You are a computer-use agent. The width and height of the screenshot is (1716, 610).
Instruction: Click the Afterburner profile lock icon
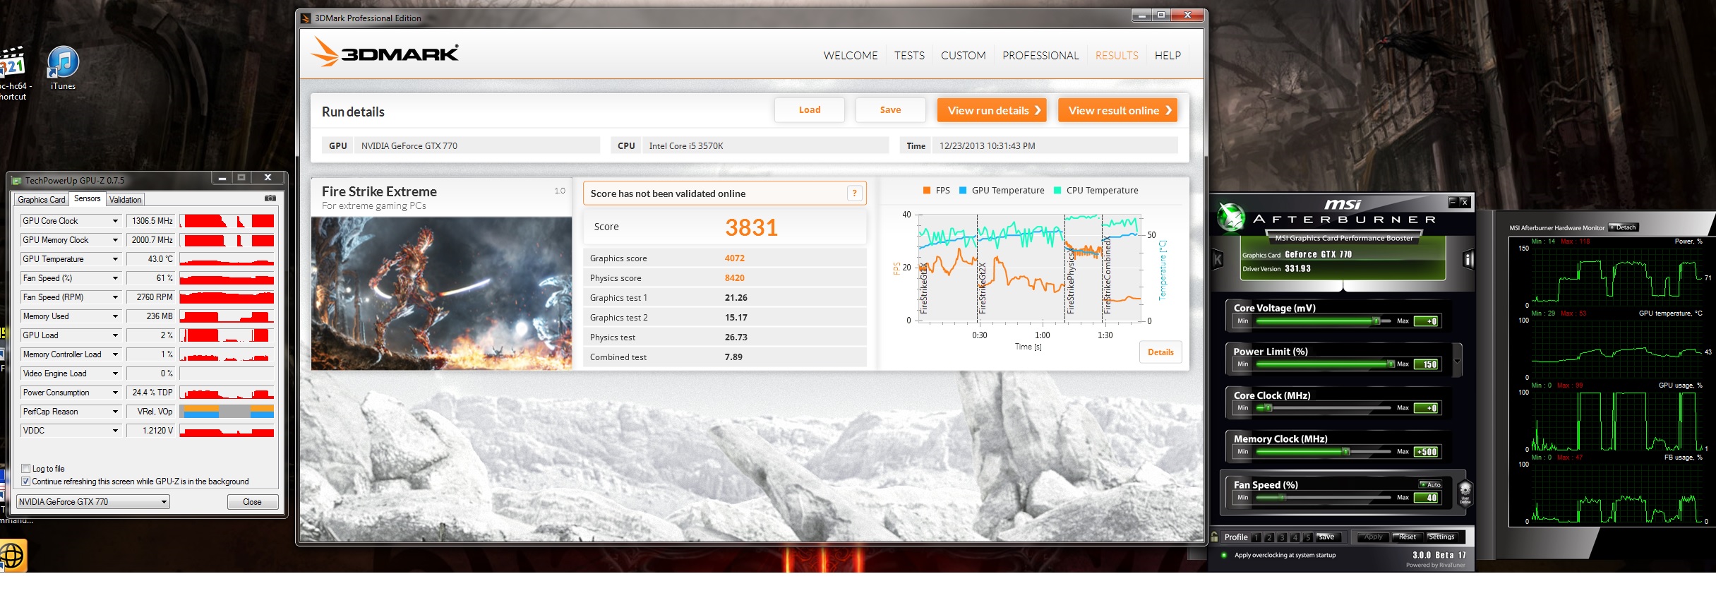pyautogui.click(x=1214, y=537)
